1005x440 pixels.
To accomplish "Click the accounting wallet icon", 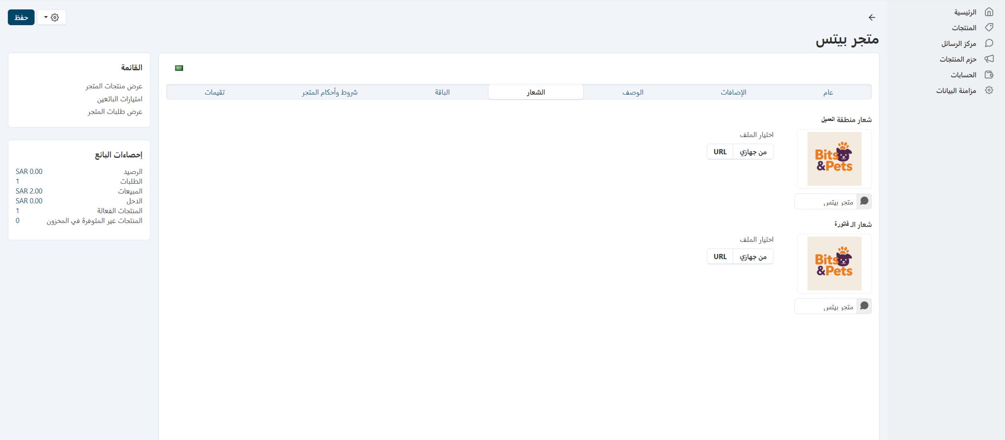I will [x=989, y=75].
